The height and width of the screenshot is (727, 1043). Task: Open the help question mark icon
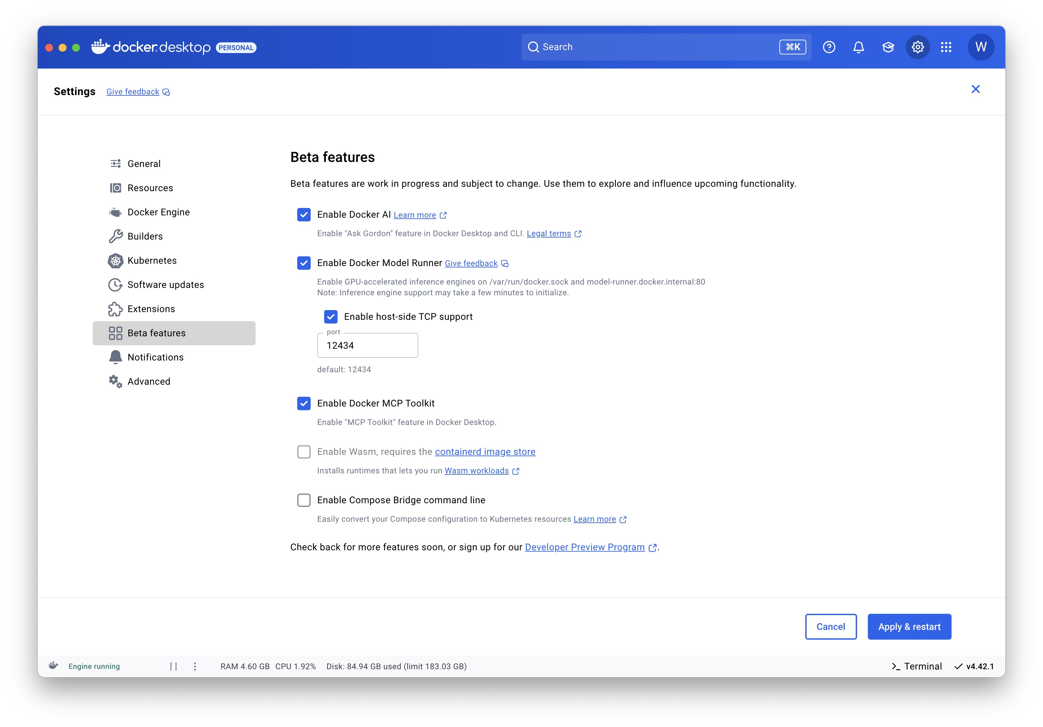point(828,47)
